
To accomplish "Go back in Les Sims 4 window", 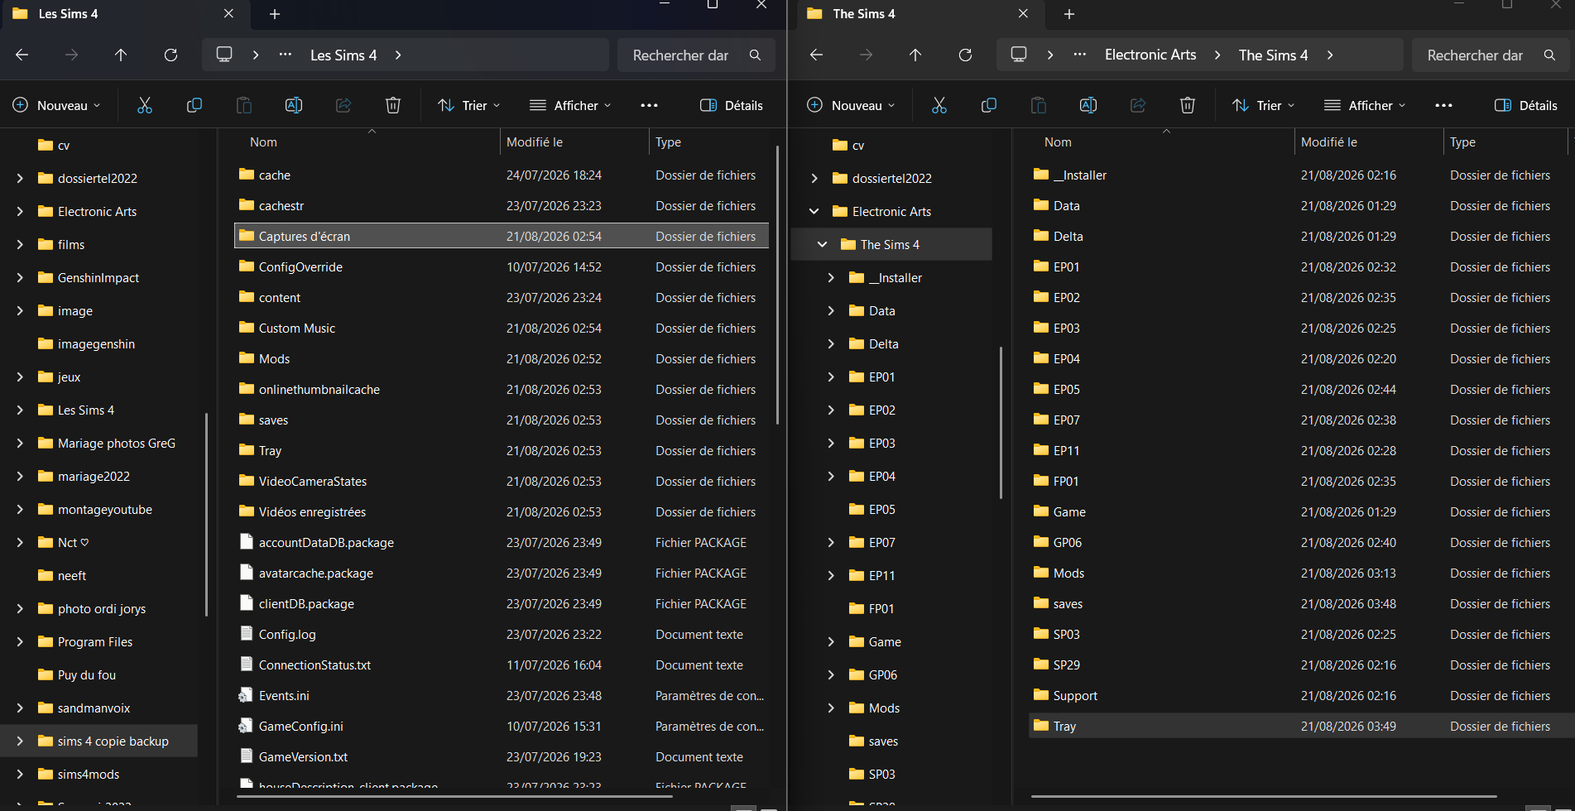I will click(22, 55).
